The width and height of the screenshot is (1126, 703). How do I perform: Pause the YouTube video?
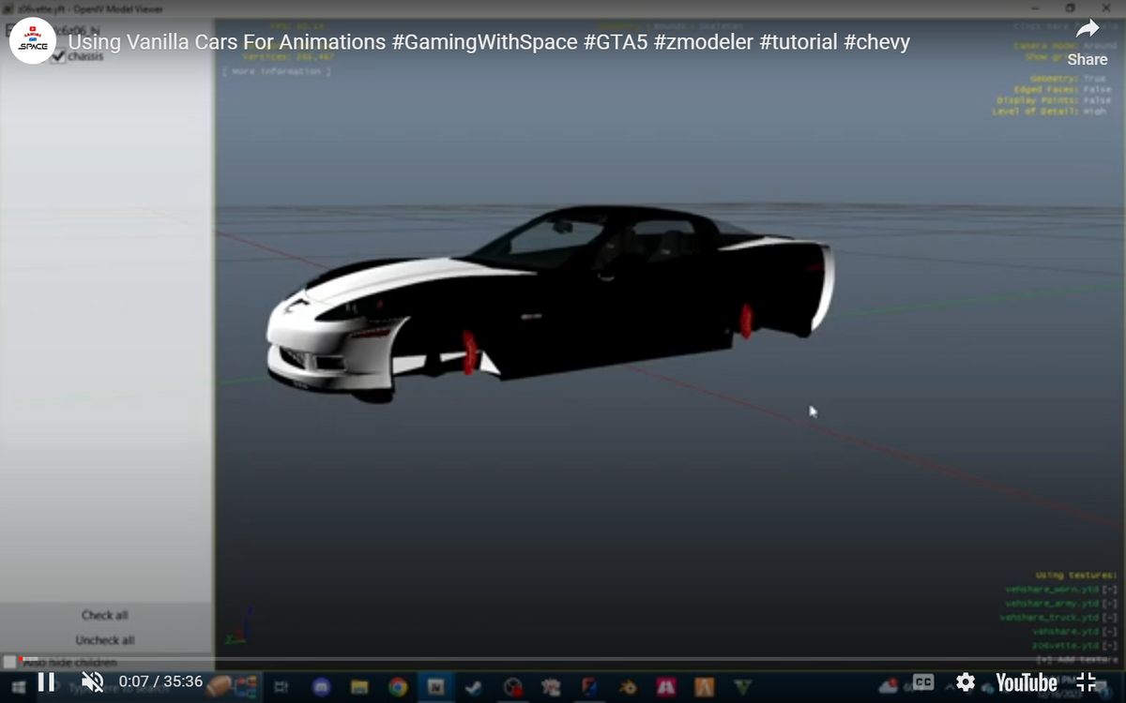click(46, 682)
